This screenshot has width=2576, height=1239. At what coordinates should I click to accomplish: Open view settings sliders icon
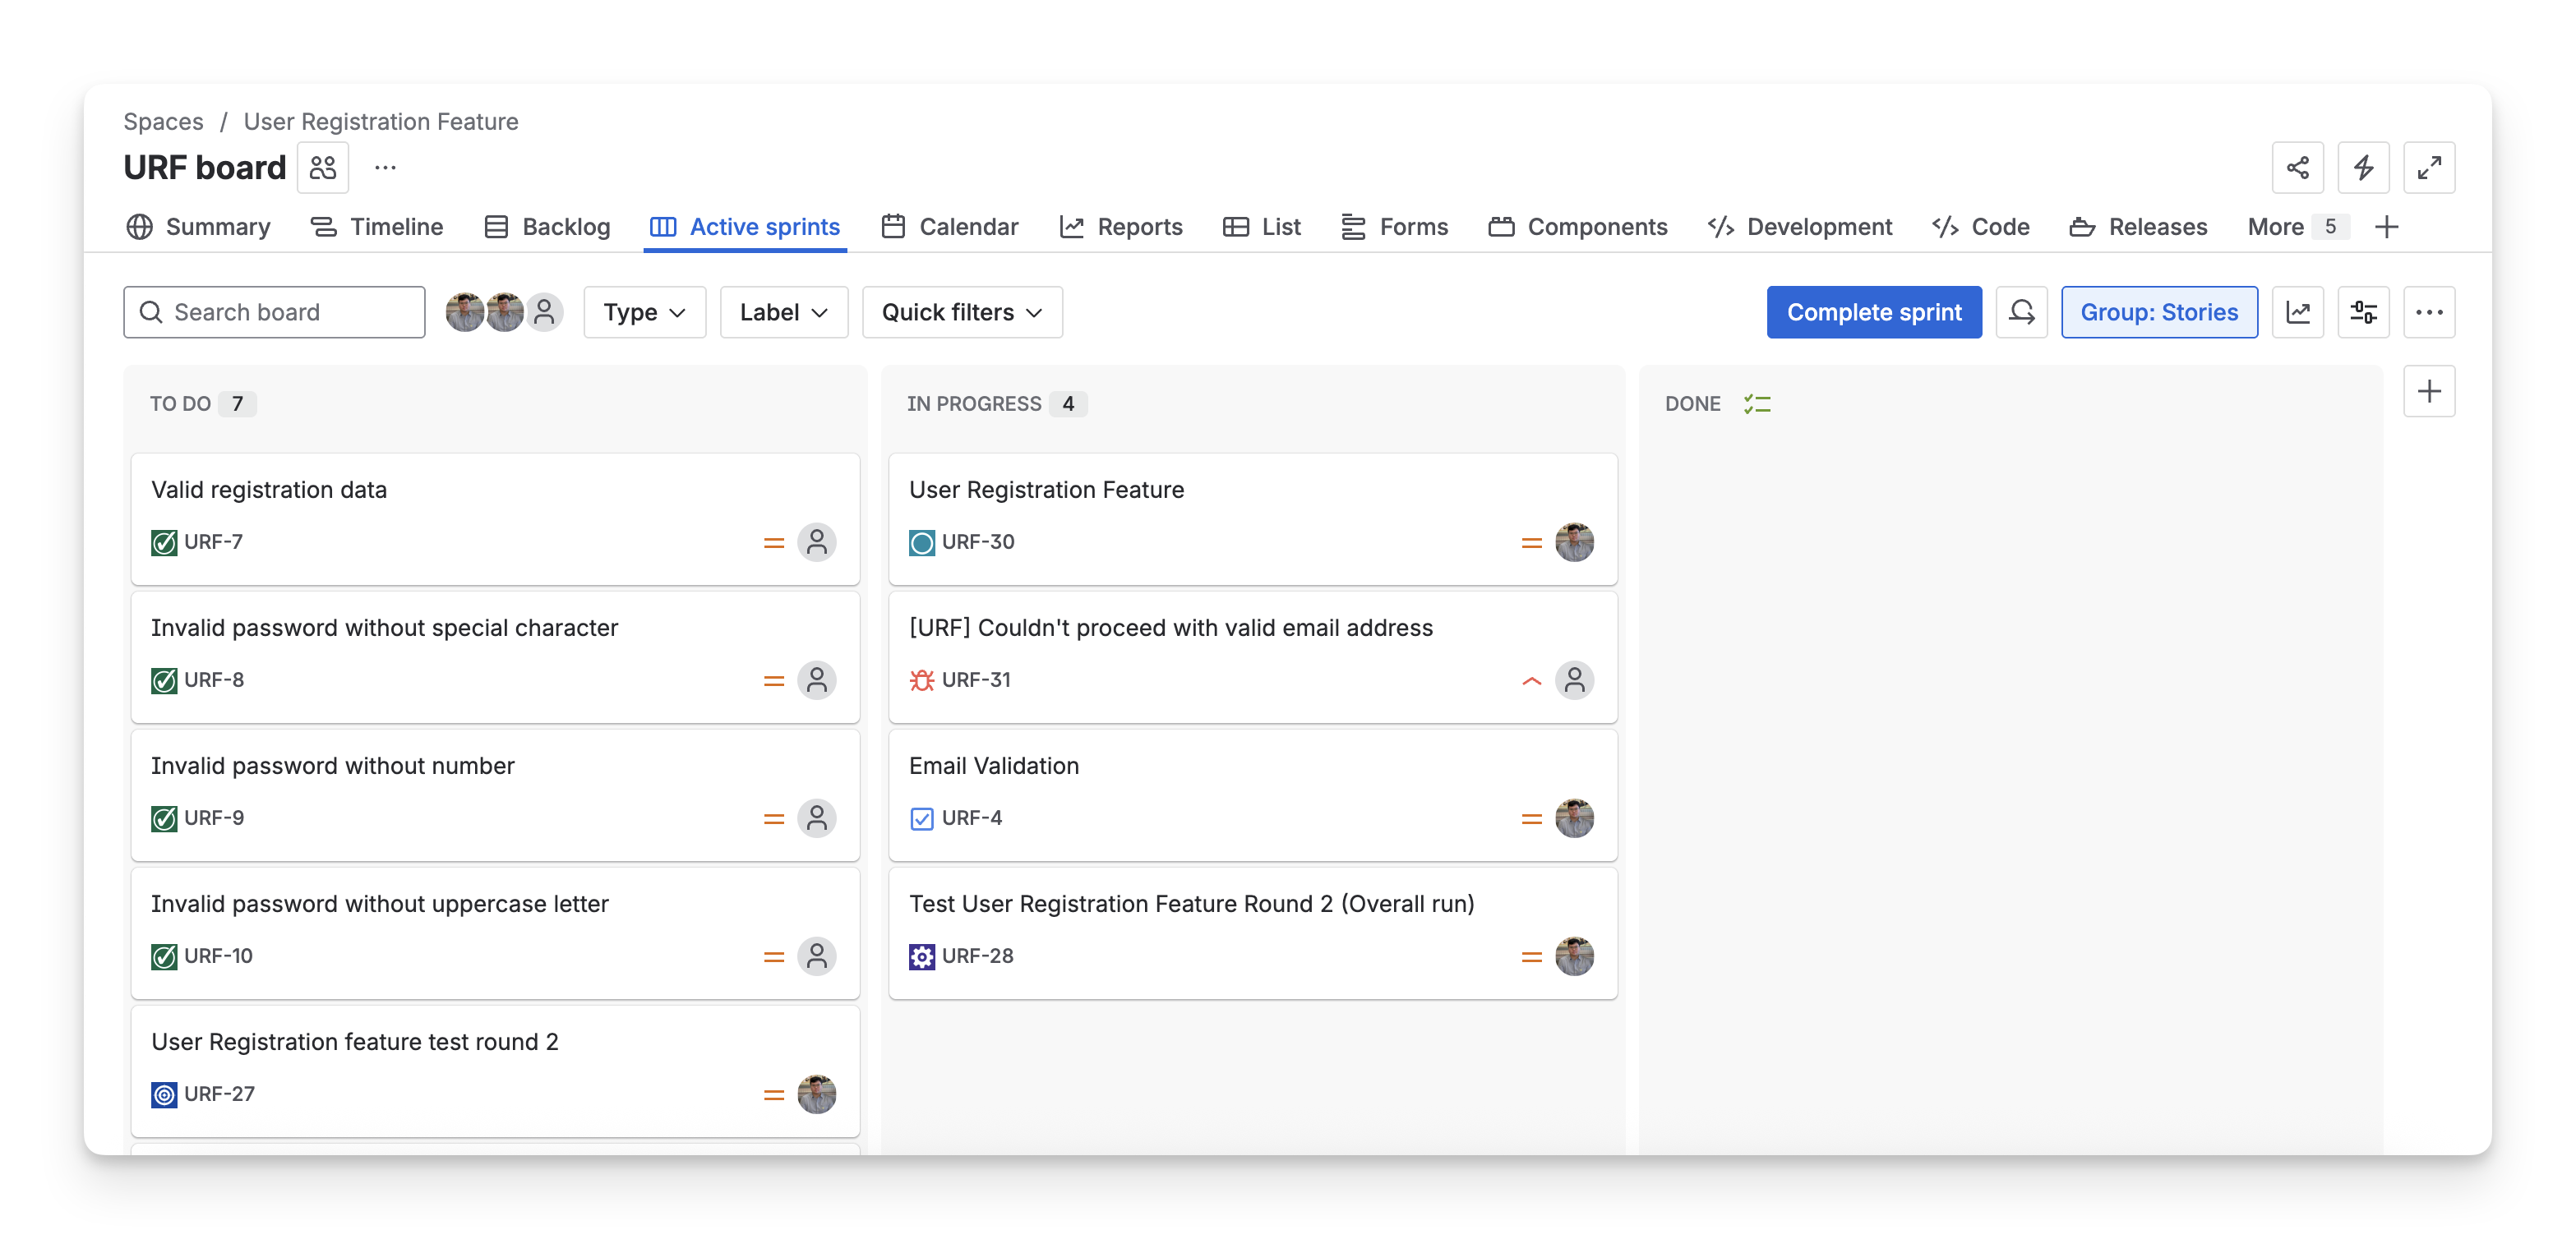point(2363,313)
